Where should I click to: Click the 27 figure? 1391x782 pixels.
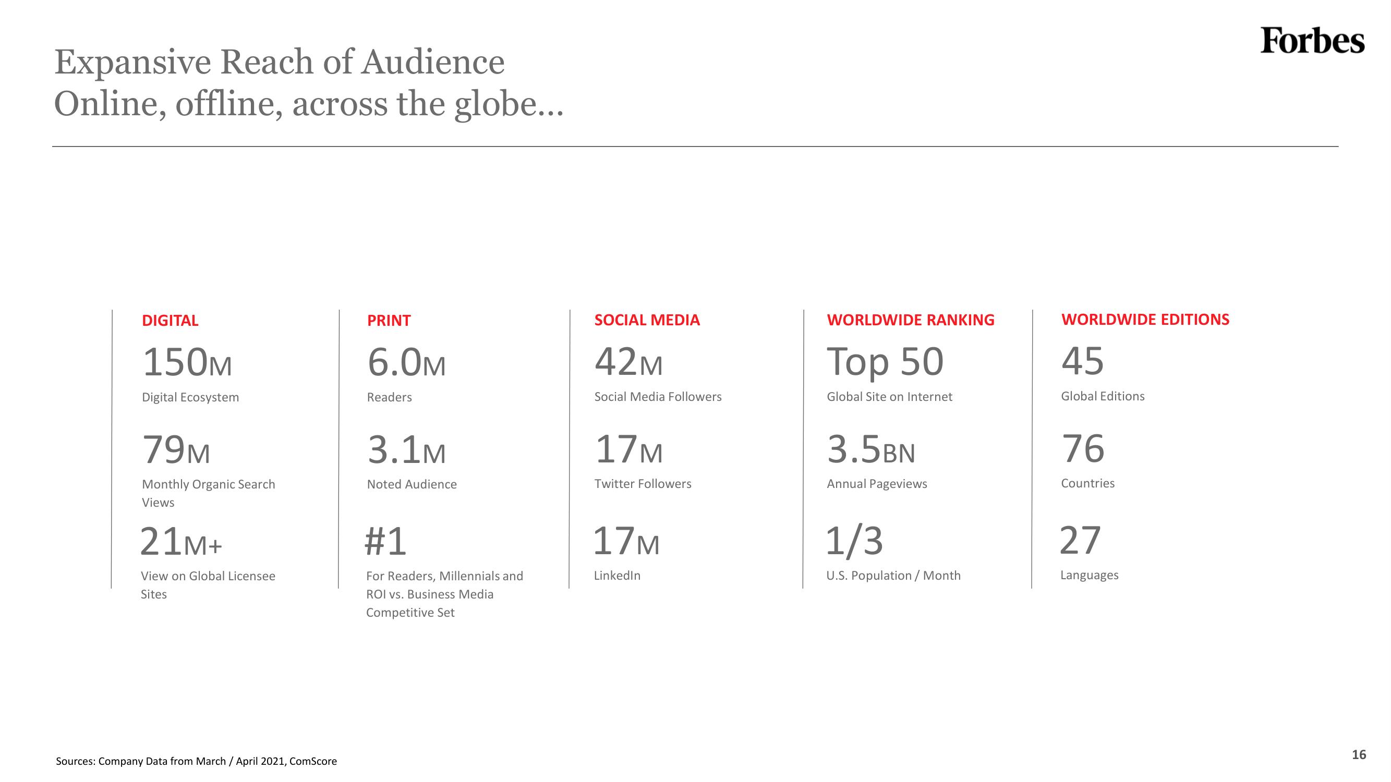1080,540
